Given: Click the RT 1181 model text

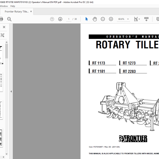Looking at the screenshot, I should [x=98, y=71].
